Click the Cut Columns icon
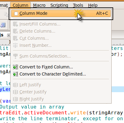Viewport: 124px width, 123px height. [x=15, y=39]
